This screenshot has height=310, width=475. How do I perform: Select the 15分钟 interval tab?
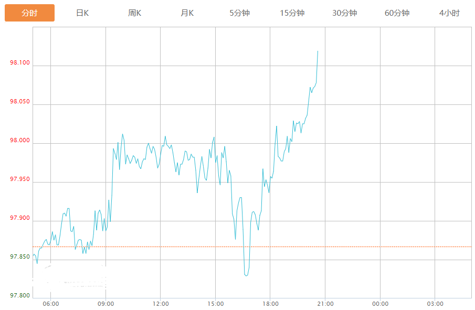coord(292,13)
